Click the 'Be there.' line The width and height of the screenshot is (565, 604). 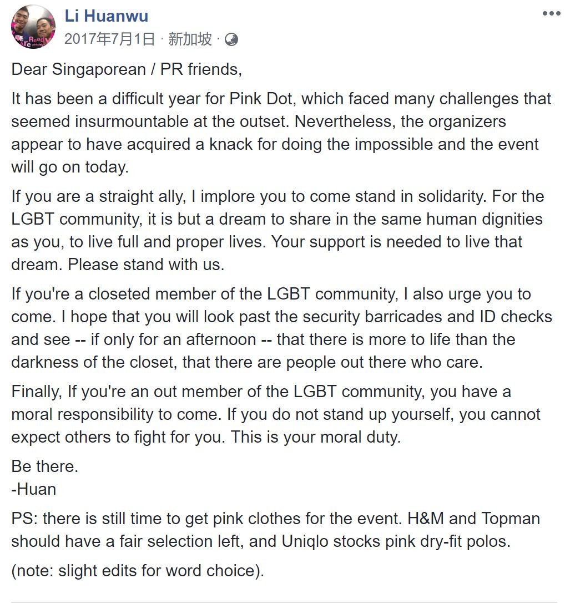coord(45,466)
